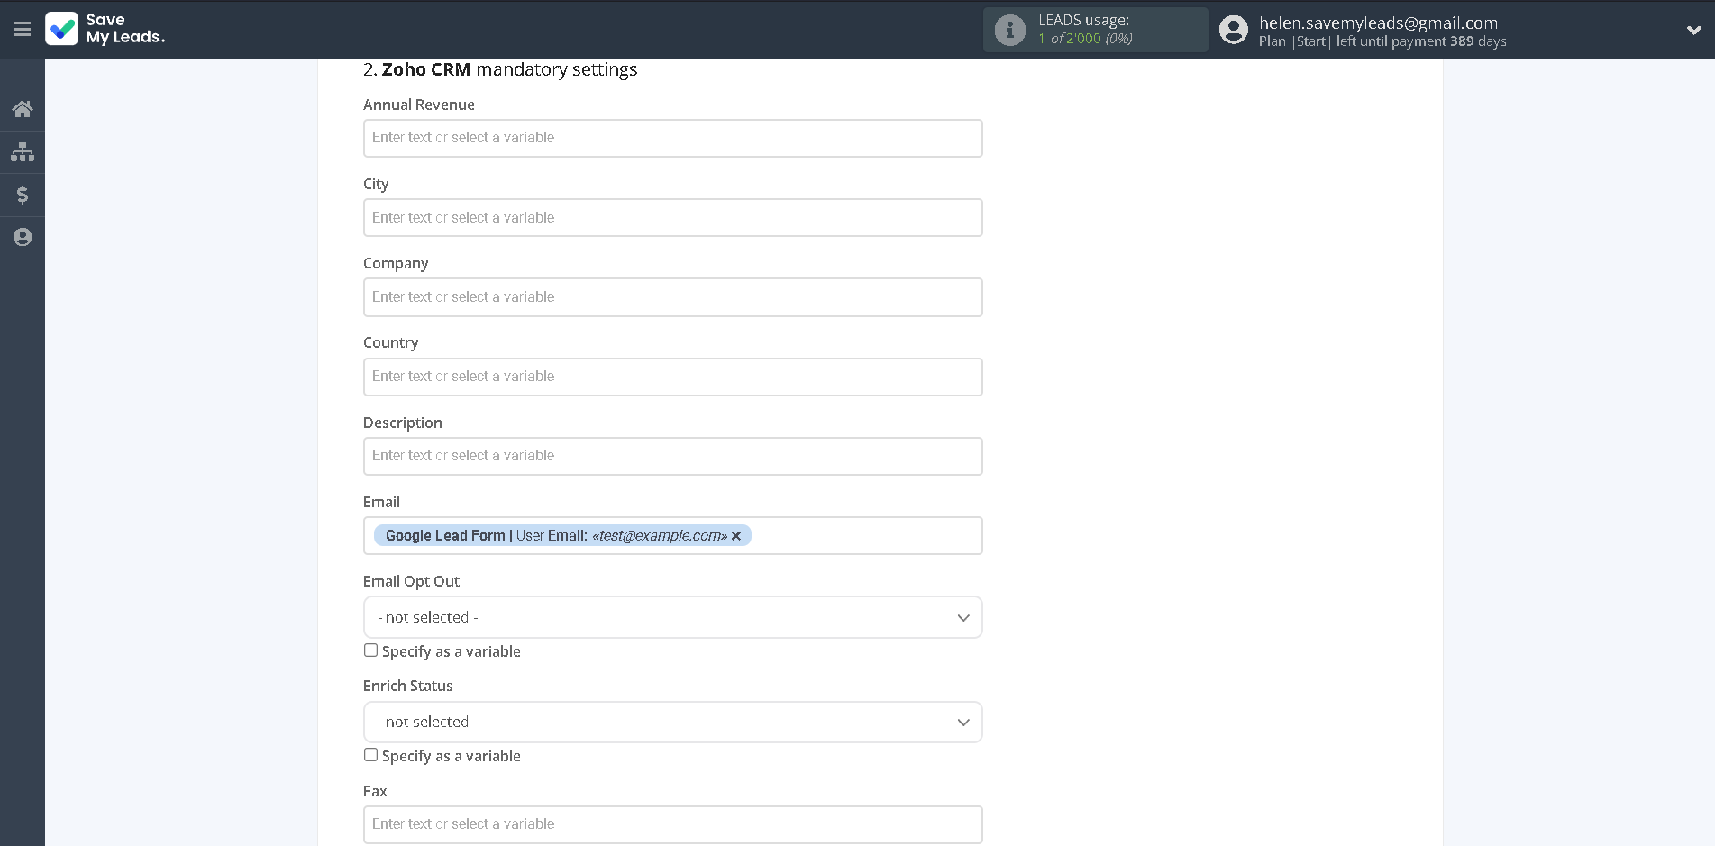This screenshot has height=846, width=1715.
Task: Click the City input field
Action: pyautogui.click(x=672, y=217)
